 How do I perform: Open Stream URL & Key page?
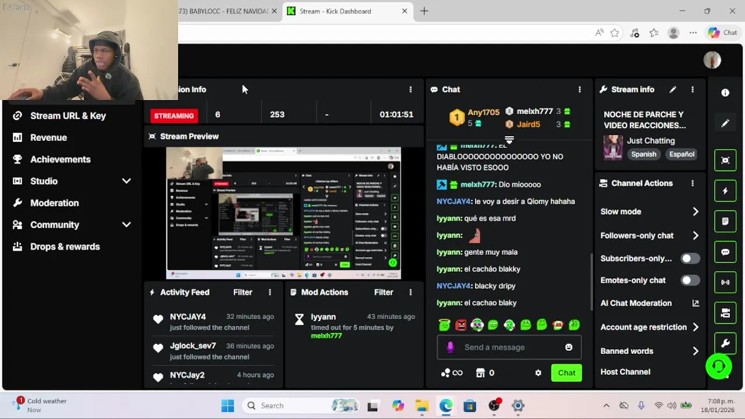(x=68, y=116)
